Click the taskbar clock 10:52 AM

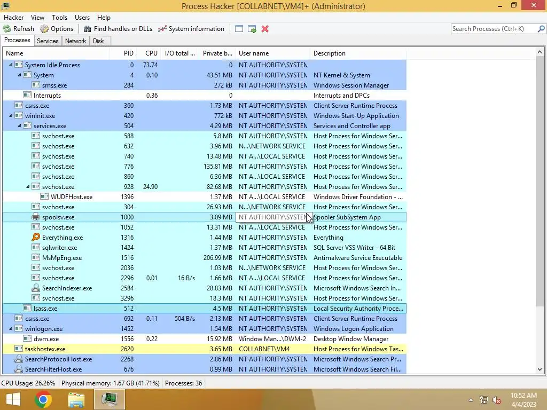(x=523, y=396)
